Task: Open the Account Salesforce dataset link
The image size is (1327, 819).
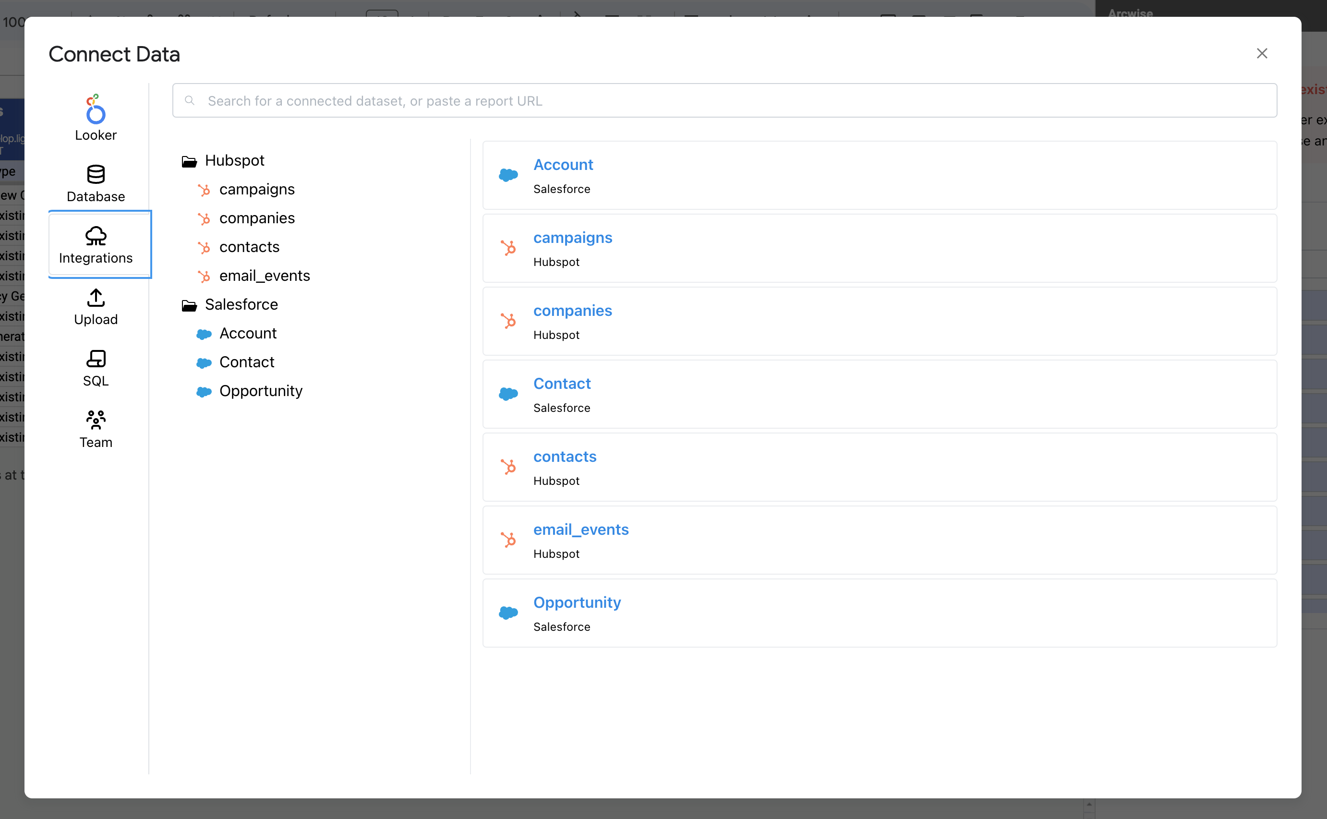Action: [563, 165]
